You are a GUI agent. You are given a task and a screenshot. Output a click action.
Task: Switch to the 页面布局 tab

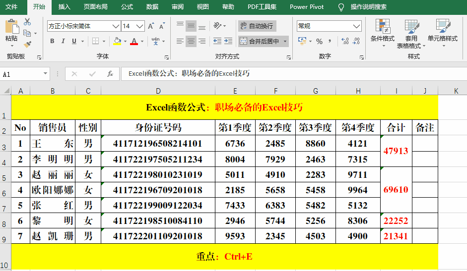coord(95,7)
